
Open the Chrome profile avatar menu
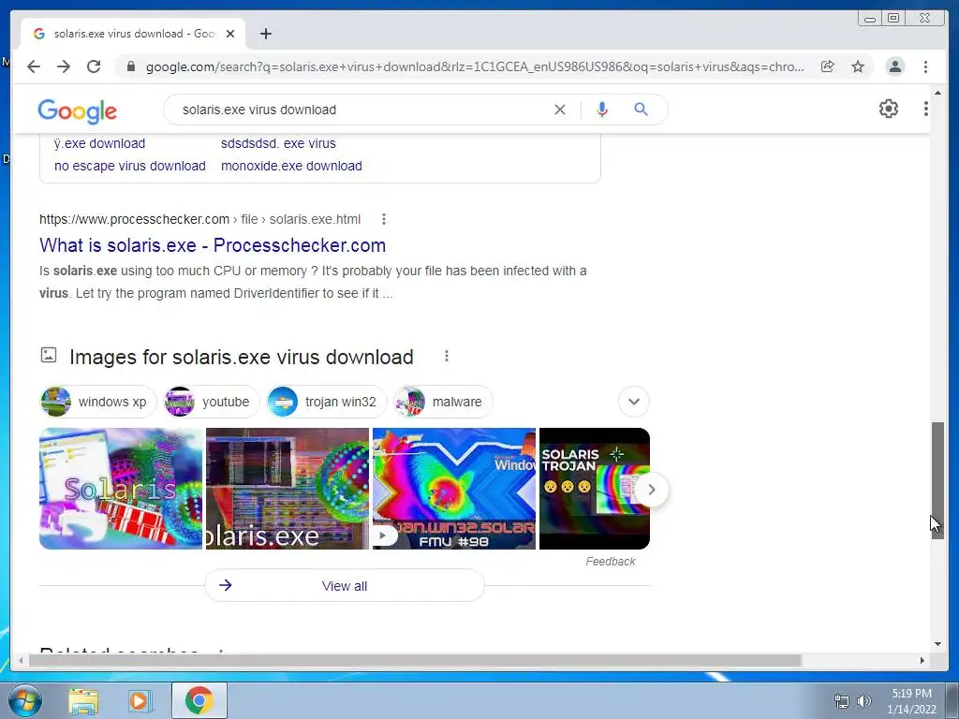[894, 66]
